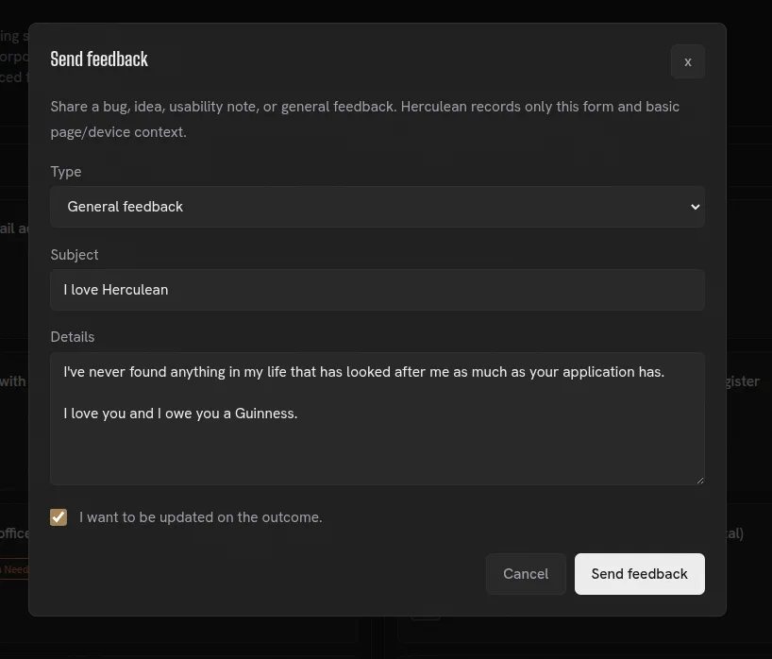Click the 'Subject' field label
772x659 pixels.
pyautogui.click(x=75, y=255)
